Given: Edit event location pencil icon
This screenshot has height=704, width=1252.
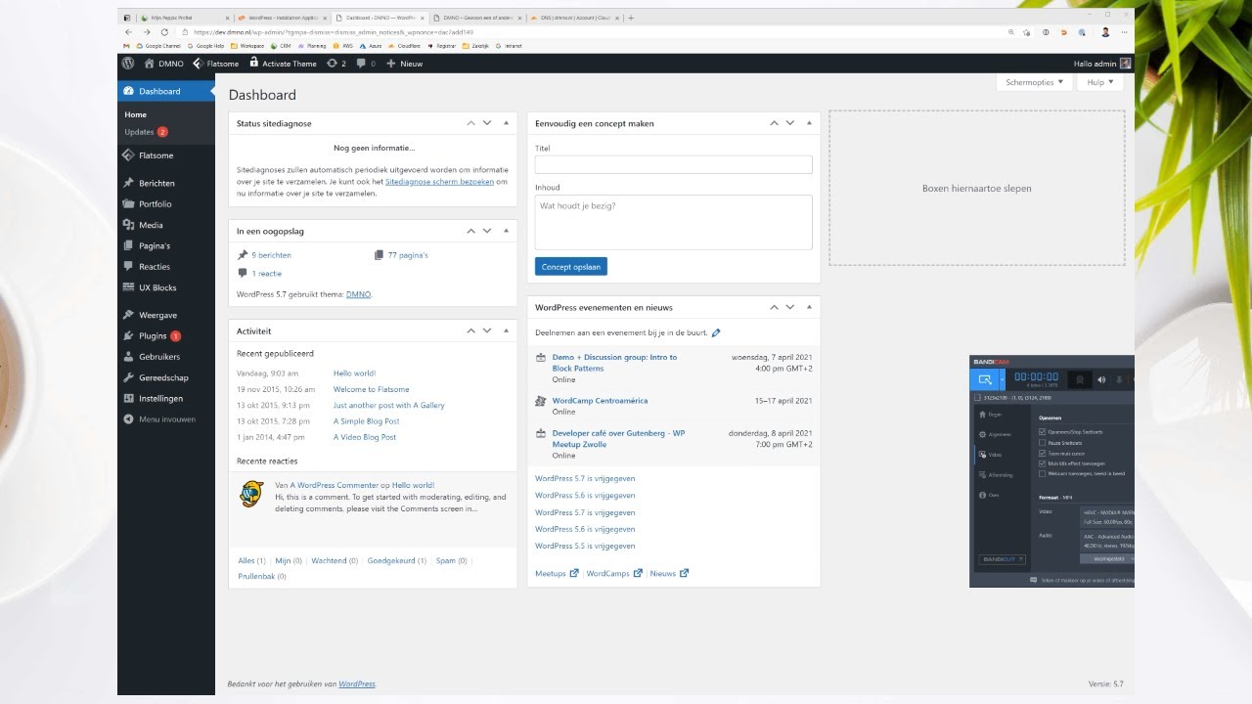Looking at the screenshot, I should [716, 333].
